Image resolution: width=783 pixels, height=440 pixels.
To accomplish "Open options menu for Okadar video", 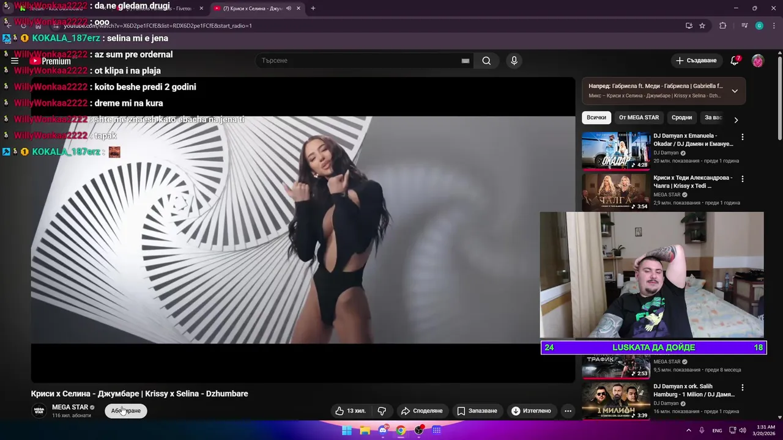I will coord(743,137).
